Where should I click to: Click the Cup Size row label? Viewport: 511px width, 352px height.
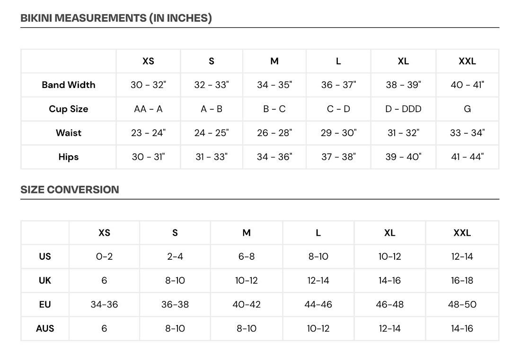point(69,109)
